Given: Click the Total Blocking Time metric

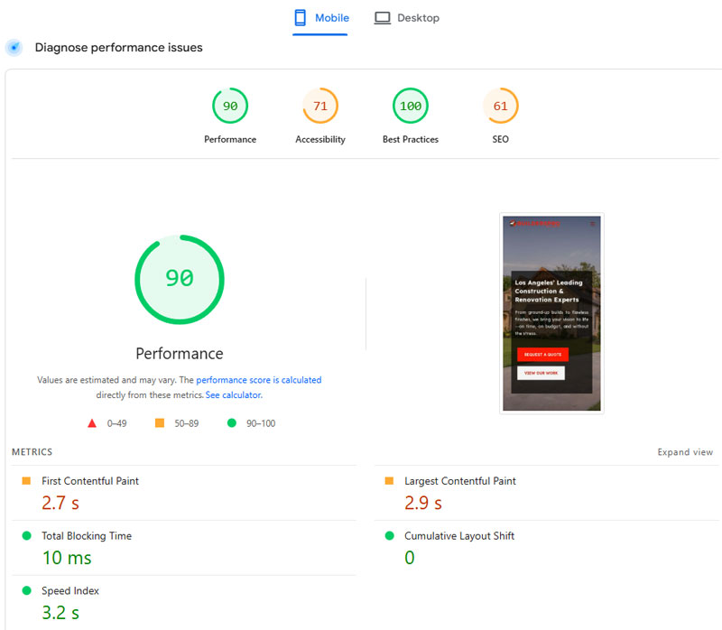Looking at the screenshot, I should coord(87,536).
